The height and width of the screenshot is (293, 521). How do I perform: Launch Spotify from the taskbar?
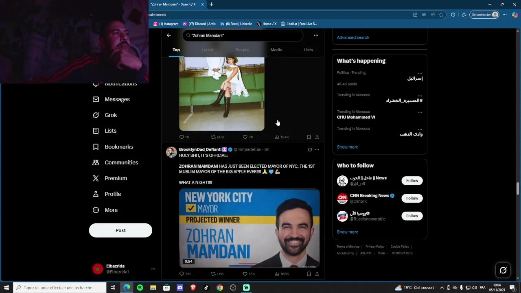(140, 288)
